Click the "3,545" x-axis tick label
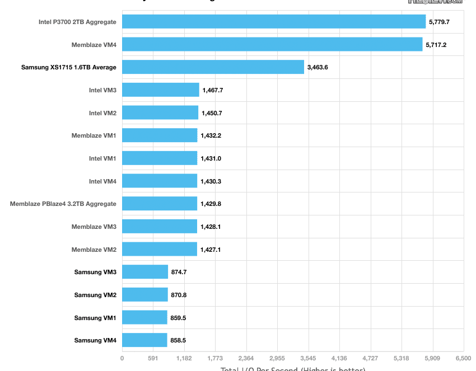476x371 pixels. click(x=308, y=358)
